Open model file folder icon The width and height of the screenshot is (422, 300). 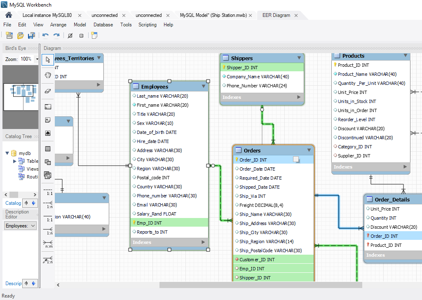[21, 35]
